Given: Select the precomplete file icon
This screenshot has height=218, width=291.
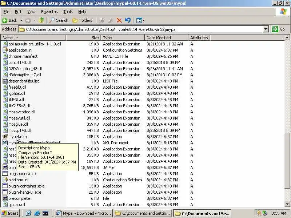Looking at the screenshot, I should 5,198.
